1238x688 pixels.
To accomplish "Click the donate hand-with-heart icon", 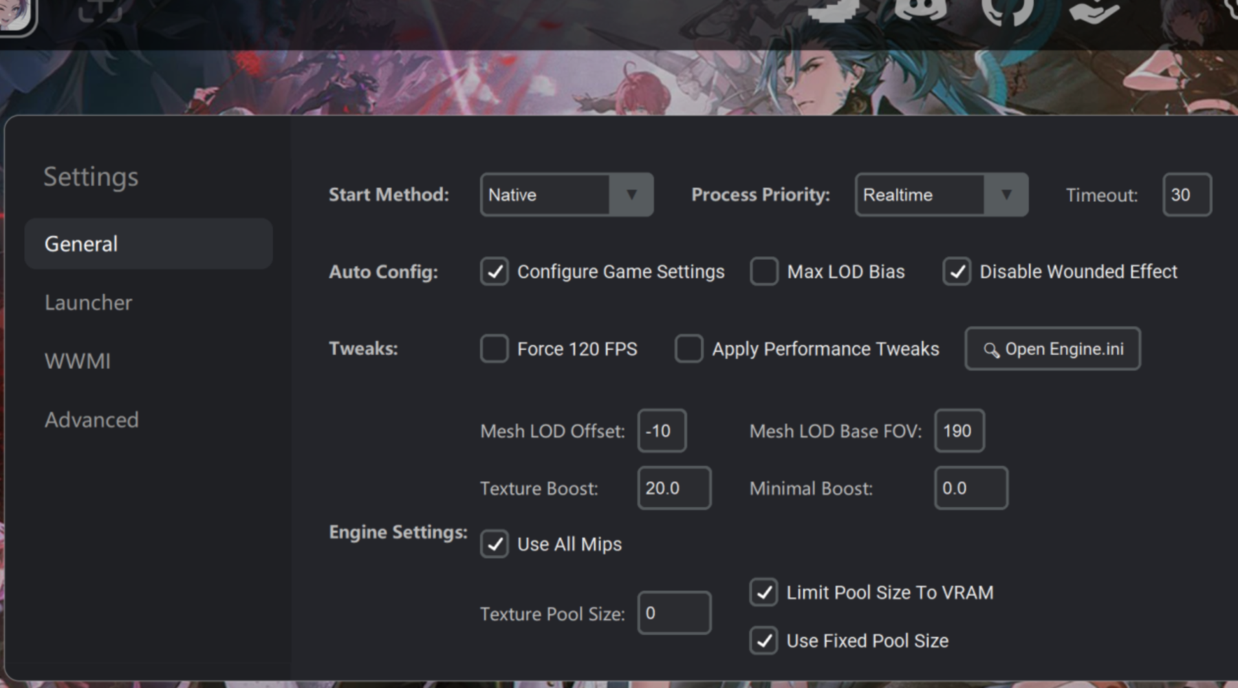I will [1094, 10].
